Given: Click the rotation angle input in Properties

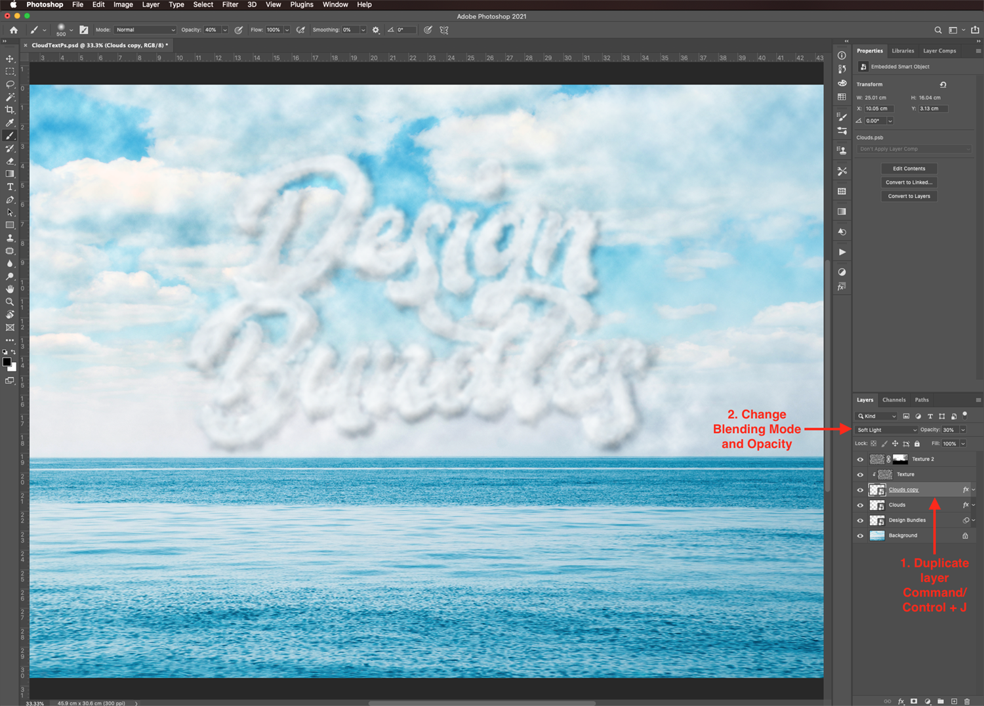Looking at the screenshot, I should 875,121.
